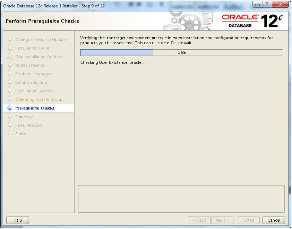Image resolution: width=292 pixels, height=229 pixels.
Task: Select Product Languages step
Action: [x=33, y=74]
